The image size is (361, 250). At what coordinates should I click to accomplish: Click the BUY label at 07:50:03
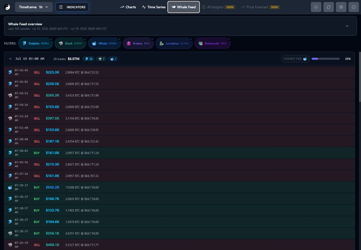[x=37, y=153]
